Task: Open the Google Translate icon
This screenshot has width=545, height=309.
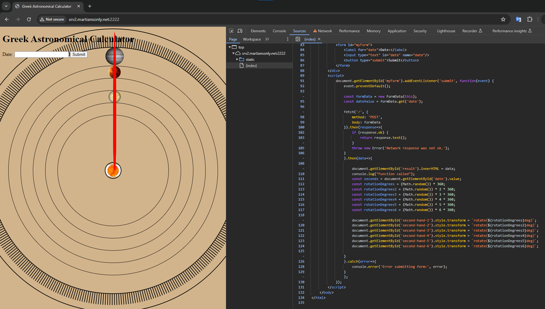Action: click(x=519, y=19)
